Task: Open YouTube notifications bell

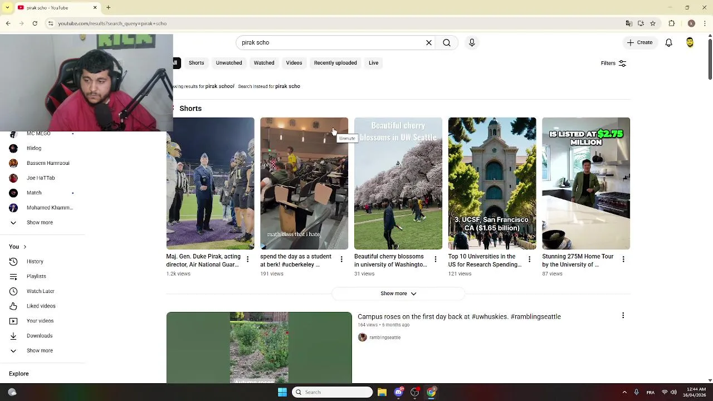Action: pos(669,42)
